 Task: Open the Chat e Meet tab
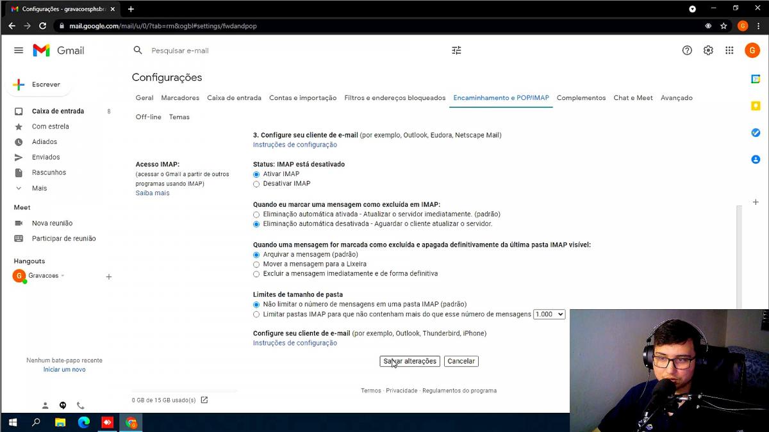633,98
